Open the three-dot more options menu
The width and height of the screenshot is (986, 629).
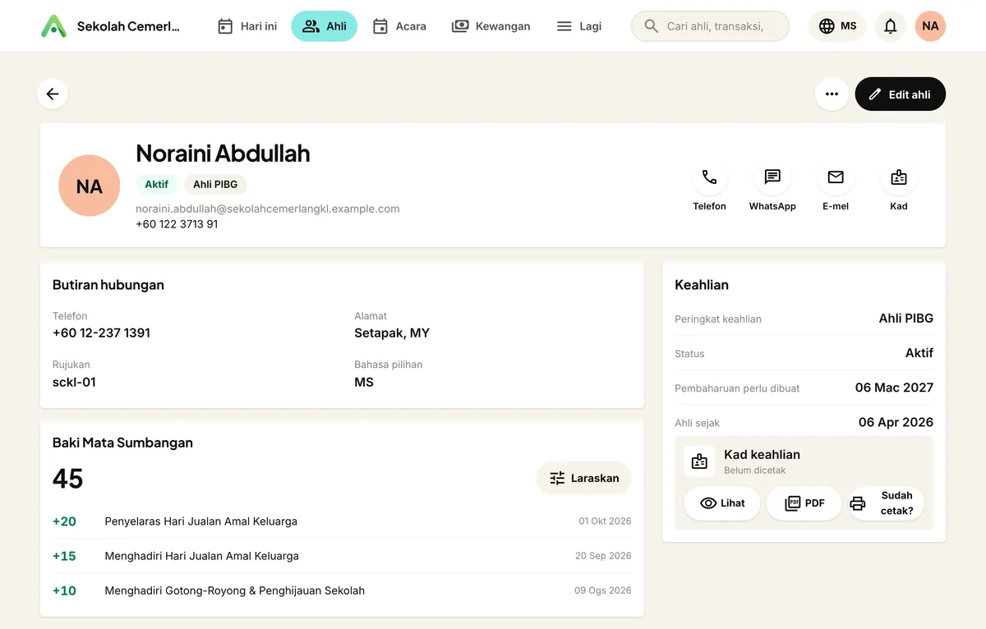832,94
